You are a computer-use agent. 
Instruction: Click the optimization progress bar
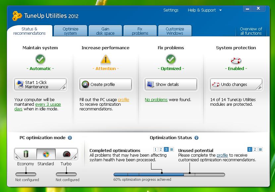point(169,174)
